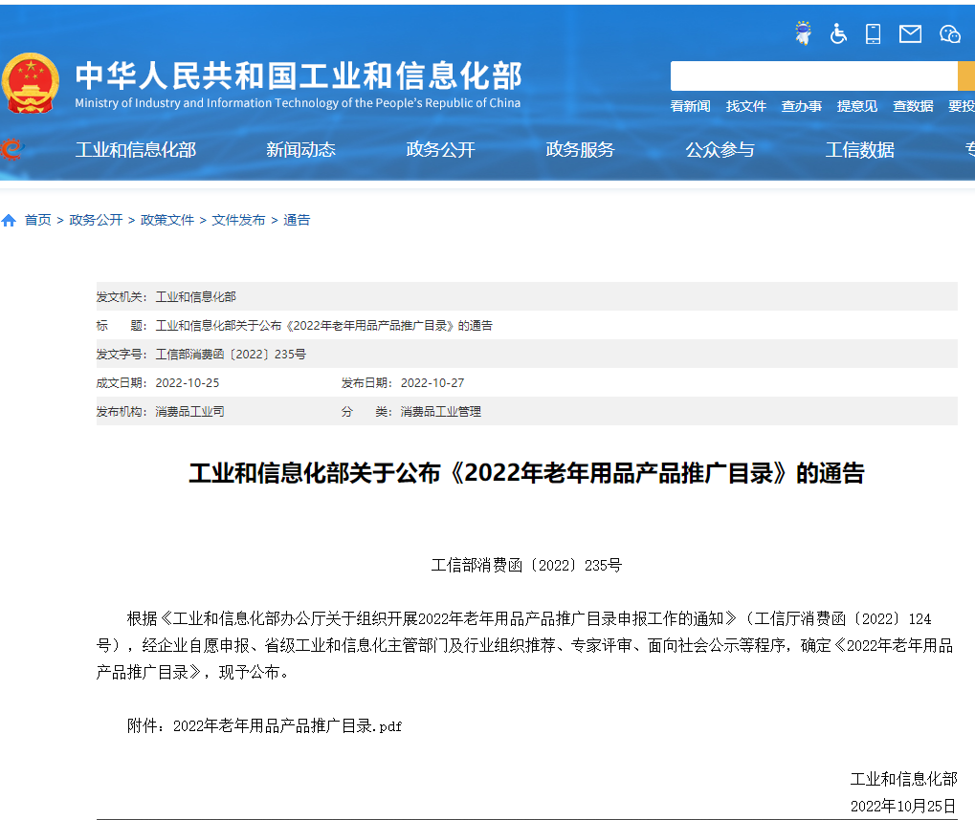Click the 分类 value 消费品工业管理

pyautogui.click(x=441, y=411)
